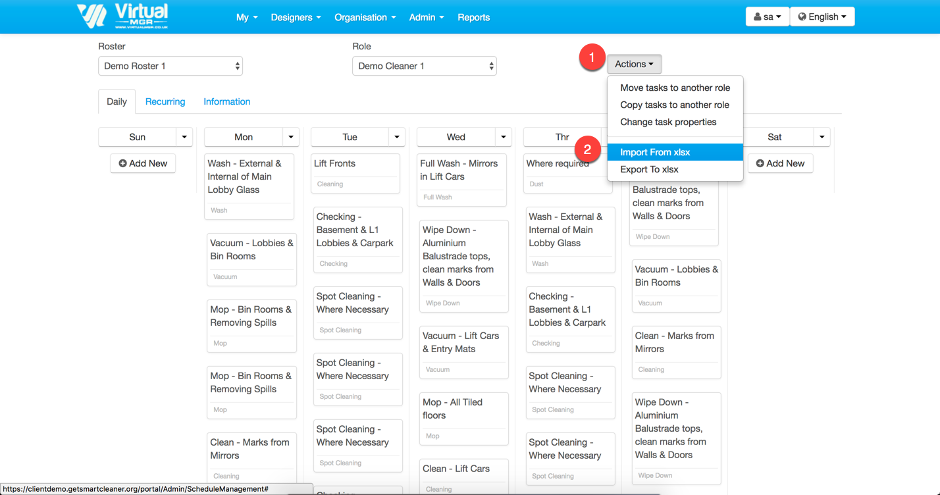Open the Lift Fronts task card

point(355,172)
